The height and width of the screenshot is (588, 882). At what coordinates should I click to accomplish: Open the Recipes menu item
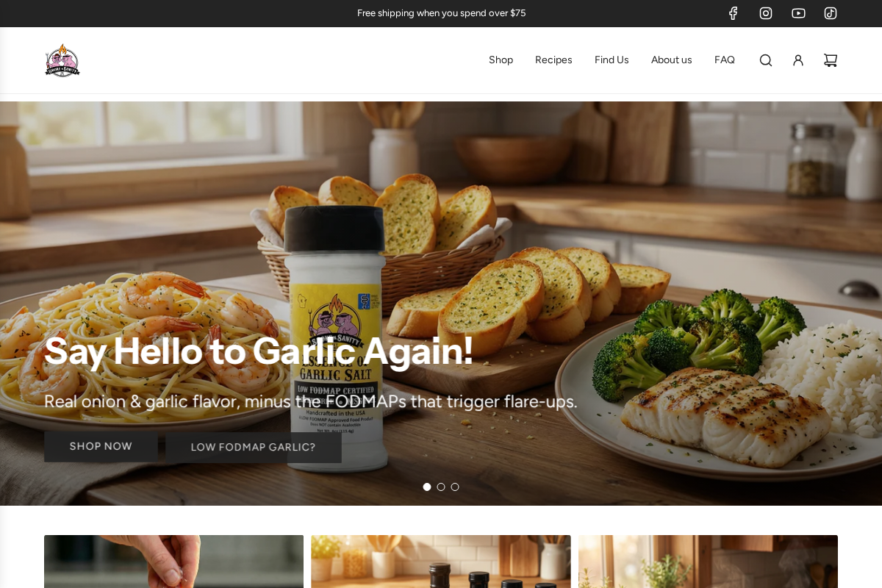553,60
